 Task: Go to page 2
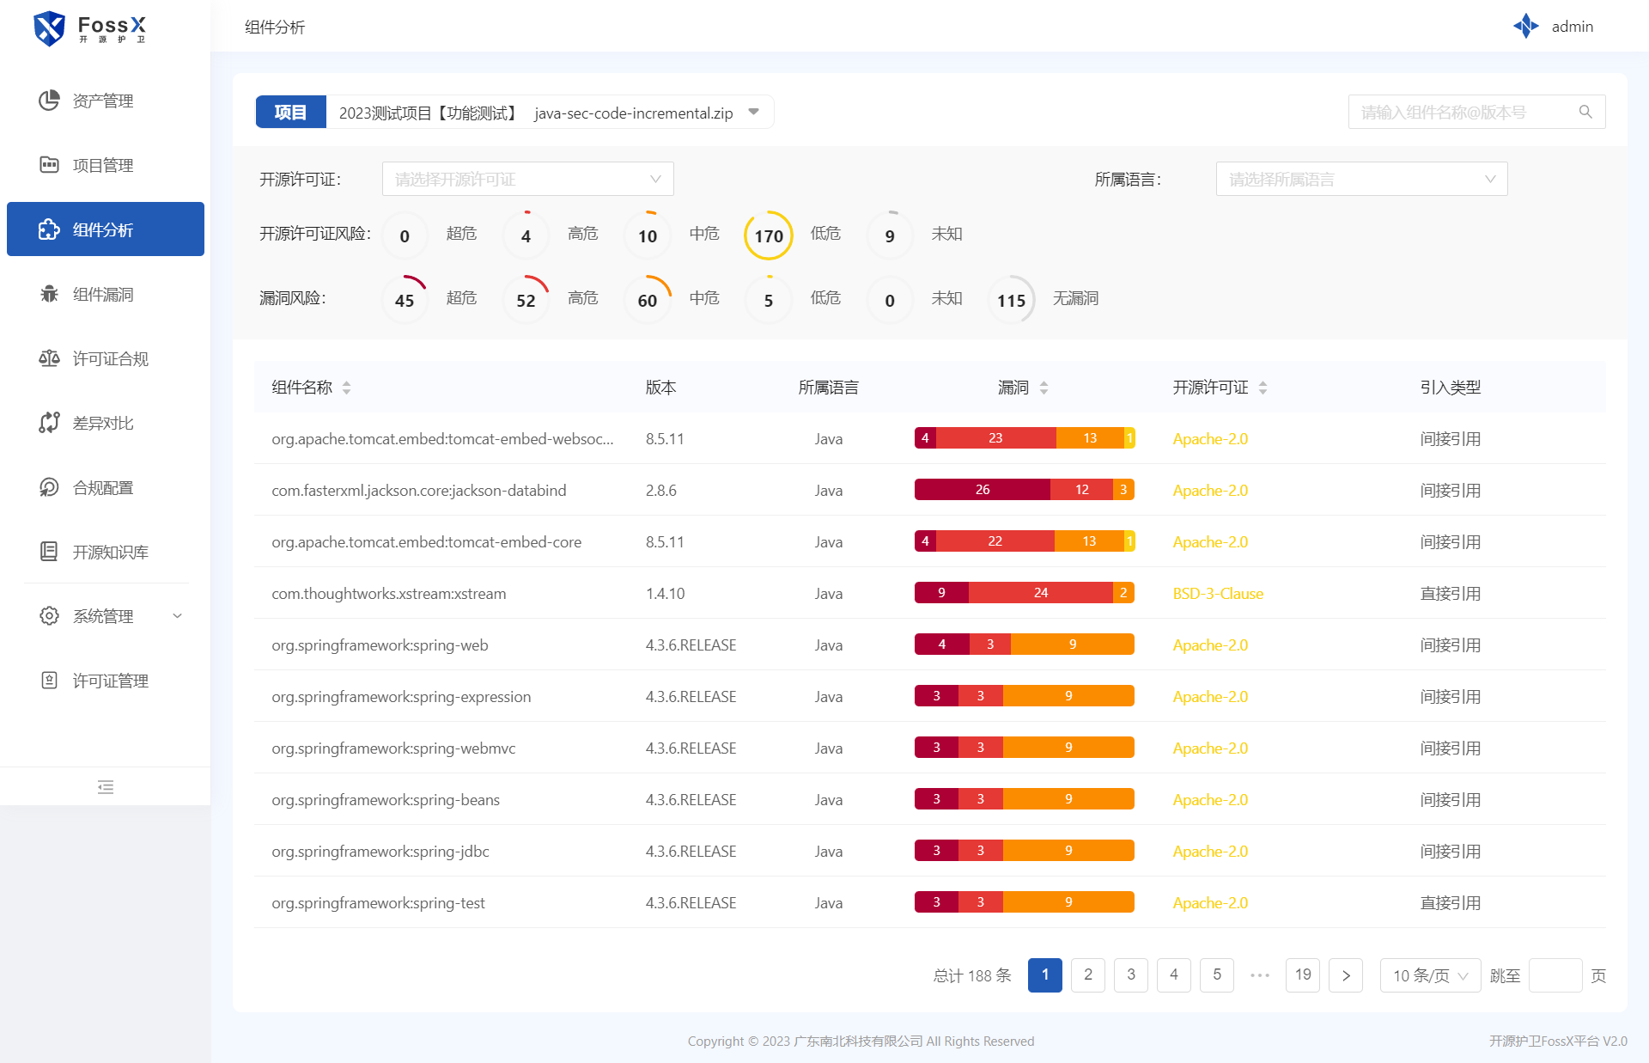(1088, 975)
